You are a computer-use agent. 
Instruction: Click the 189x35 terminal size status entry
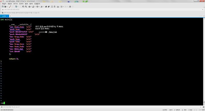177,110
